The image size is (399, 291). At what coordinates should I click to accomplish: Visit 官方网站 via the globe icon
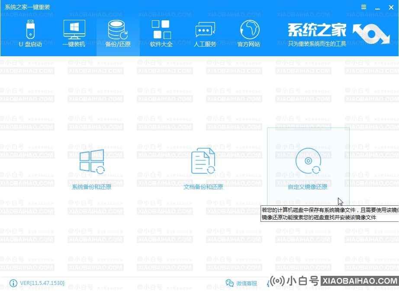coord(250,29)
